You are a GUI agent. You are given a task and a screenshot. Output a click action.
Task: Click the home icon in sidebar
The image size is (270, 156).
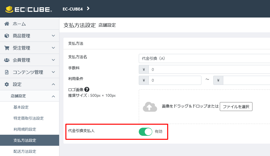point(7,24)
